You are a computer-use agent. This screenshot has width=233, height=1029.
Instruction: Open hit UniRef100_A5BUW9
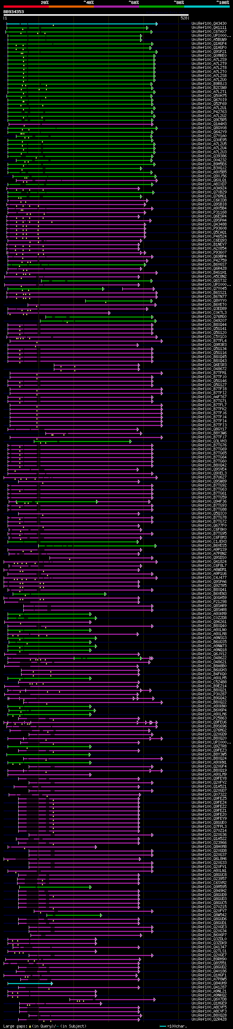click(x=209, y=40)
